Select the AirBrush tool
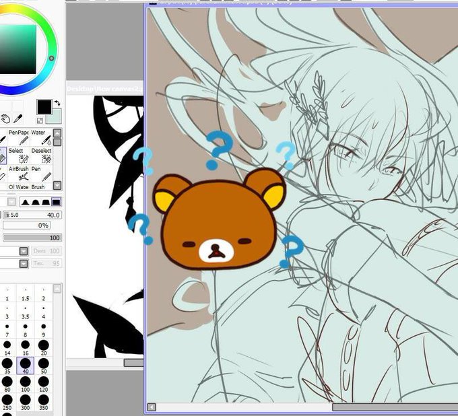The image size is (458, 416). (18, 174)
